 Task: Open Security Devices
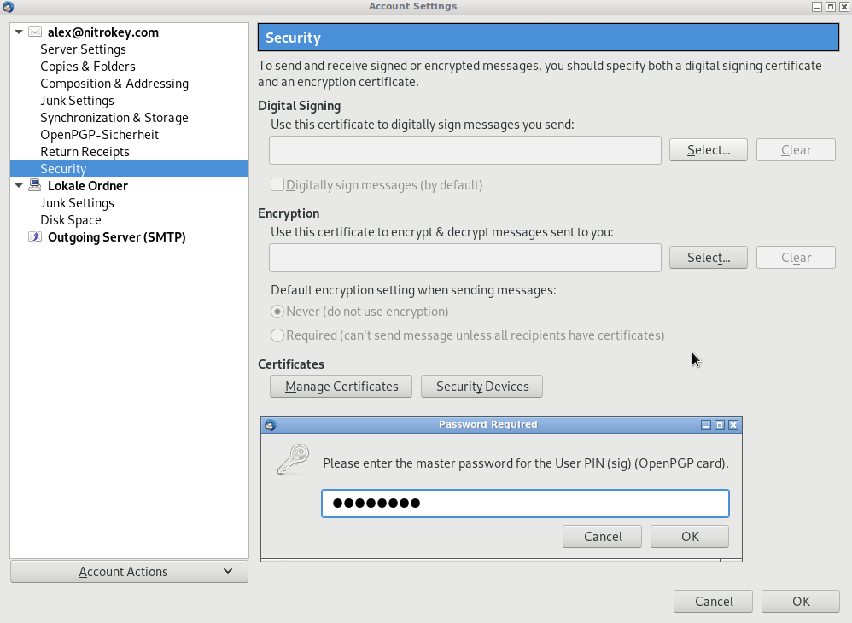481,387
